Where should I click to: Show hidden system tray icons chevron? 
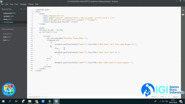(x=160, y=101)
